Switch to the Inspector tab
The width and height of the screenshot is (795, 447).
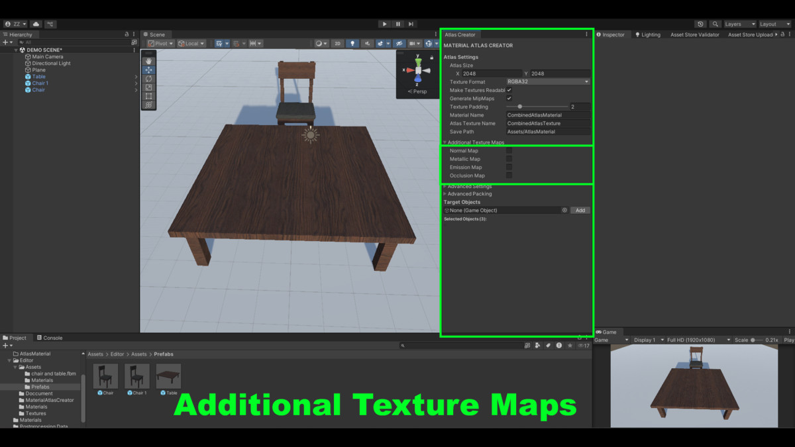(x=610, y=34)
